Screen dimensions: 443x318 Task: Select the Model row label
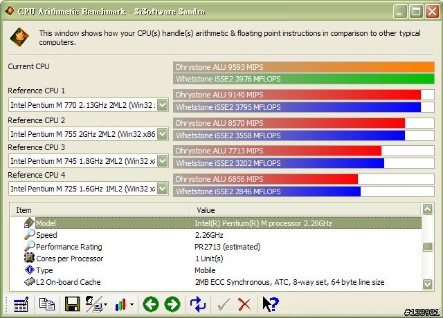click(x=46, y=223)
